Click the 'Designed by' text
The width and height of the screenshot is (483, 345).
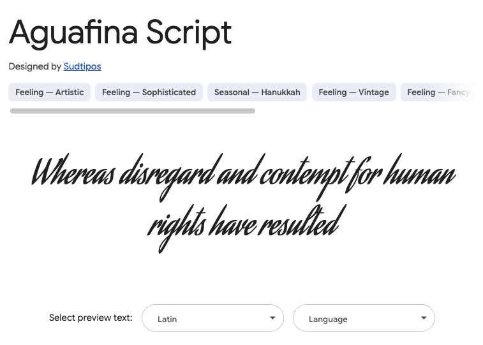coord(35,66)
